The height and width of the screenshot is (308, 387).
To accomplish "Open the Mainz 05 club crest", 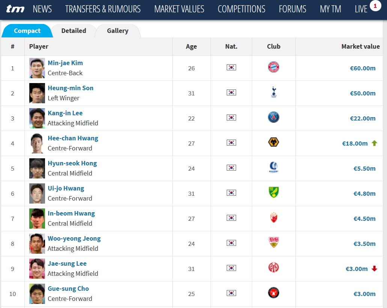I will [274, 268].
